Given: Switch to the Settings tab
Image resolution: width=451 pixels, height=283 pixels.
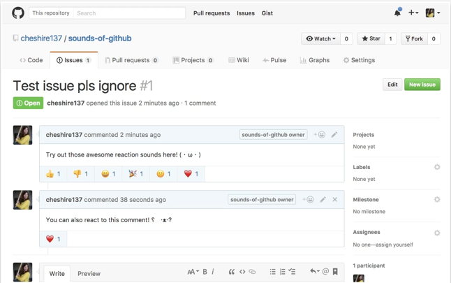Looking at the screenshot, I should [x=359, y=60].
